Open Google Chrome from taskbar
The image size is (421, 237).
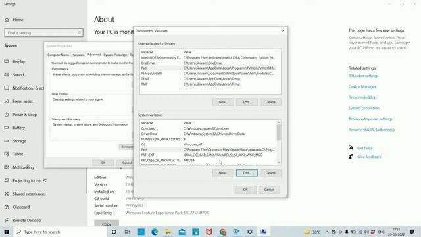tap(223, 232)
